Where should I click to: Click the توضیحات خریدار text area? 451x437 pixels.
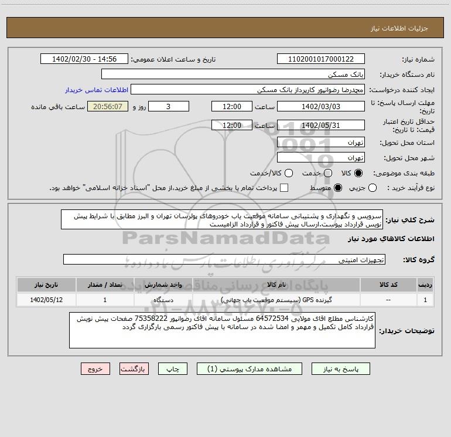pyautogui.click(x=223, y=330)
